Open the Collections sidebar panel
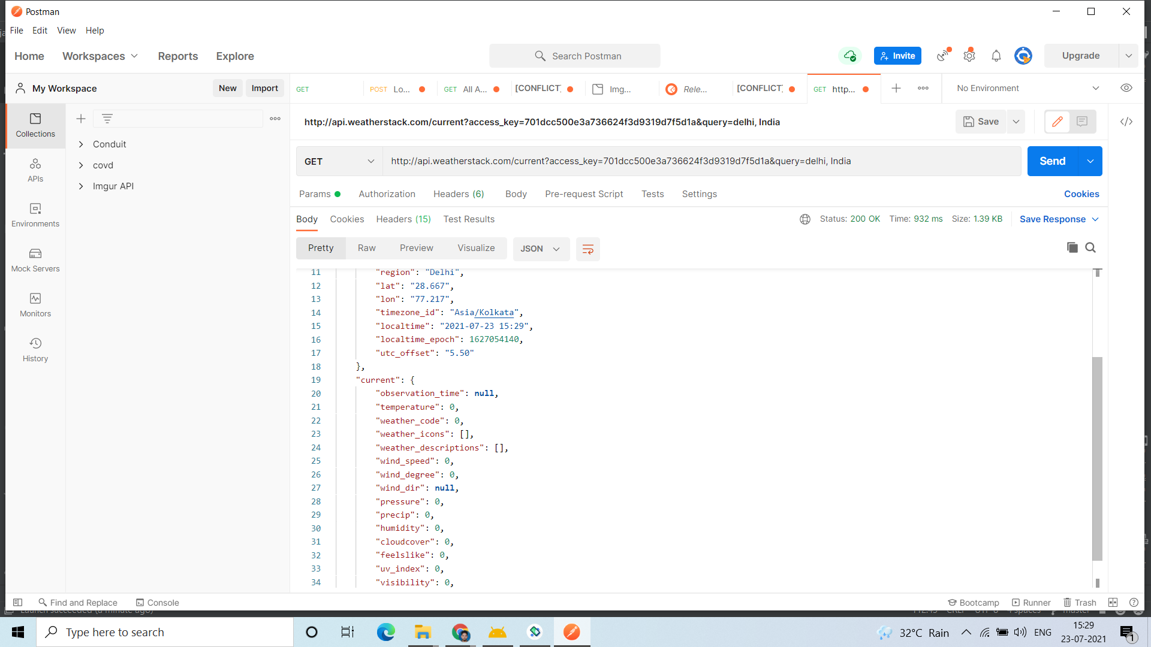Image resolution: width=1151 pixels, height=647 pixels. click(35, 125)
